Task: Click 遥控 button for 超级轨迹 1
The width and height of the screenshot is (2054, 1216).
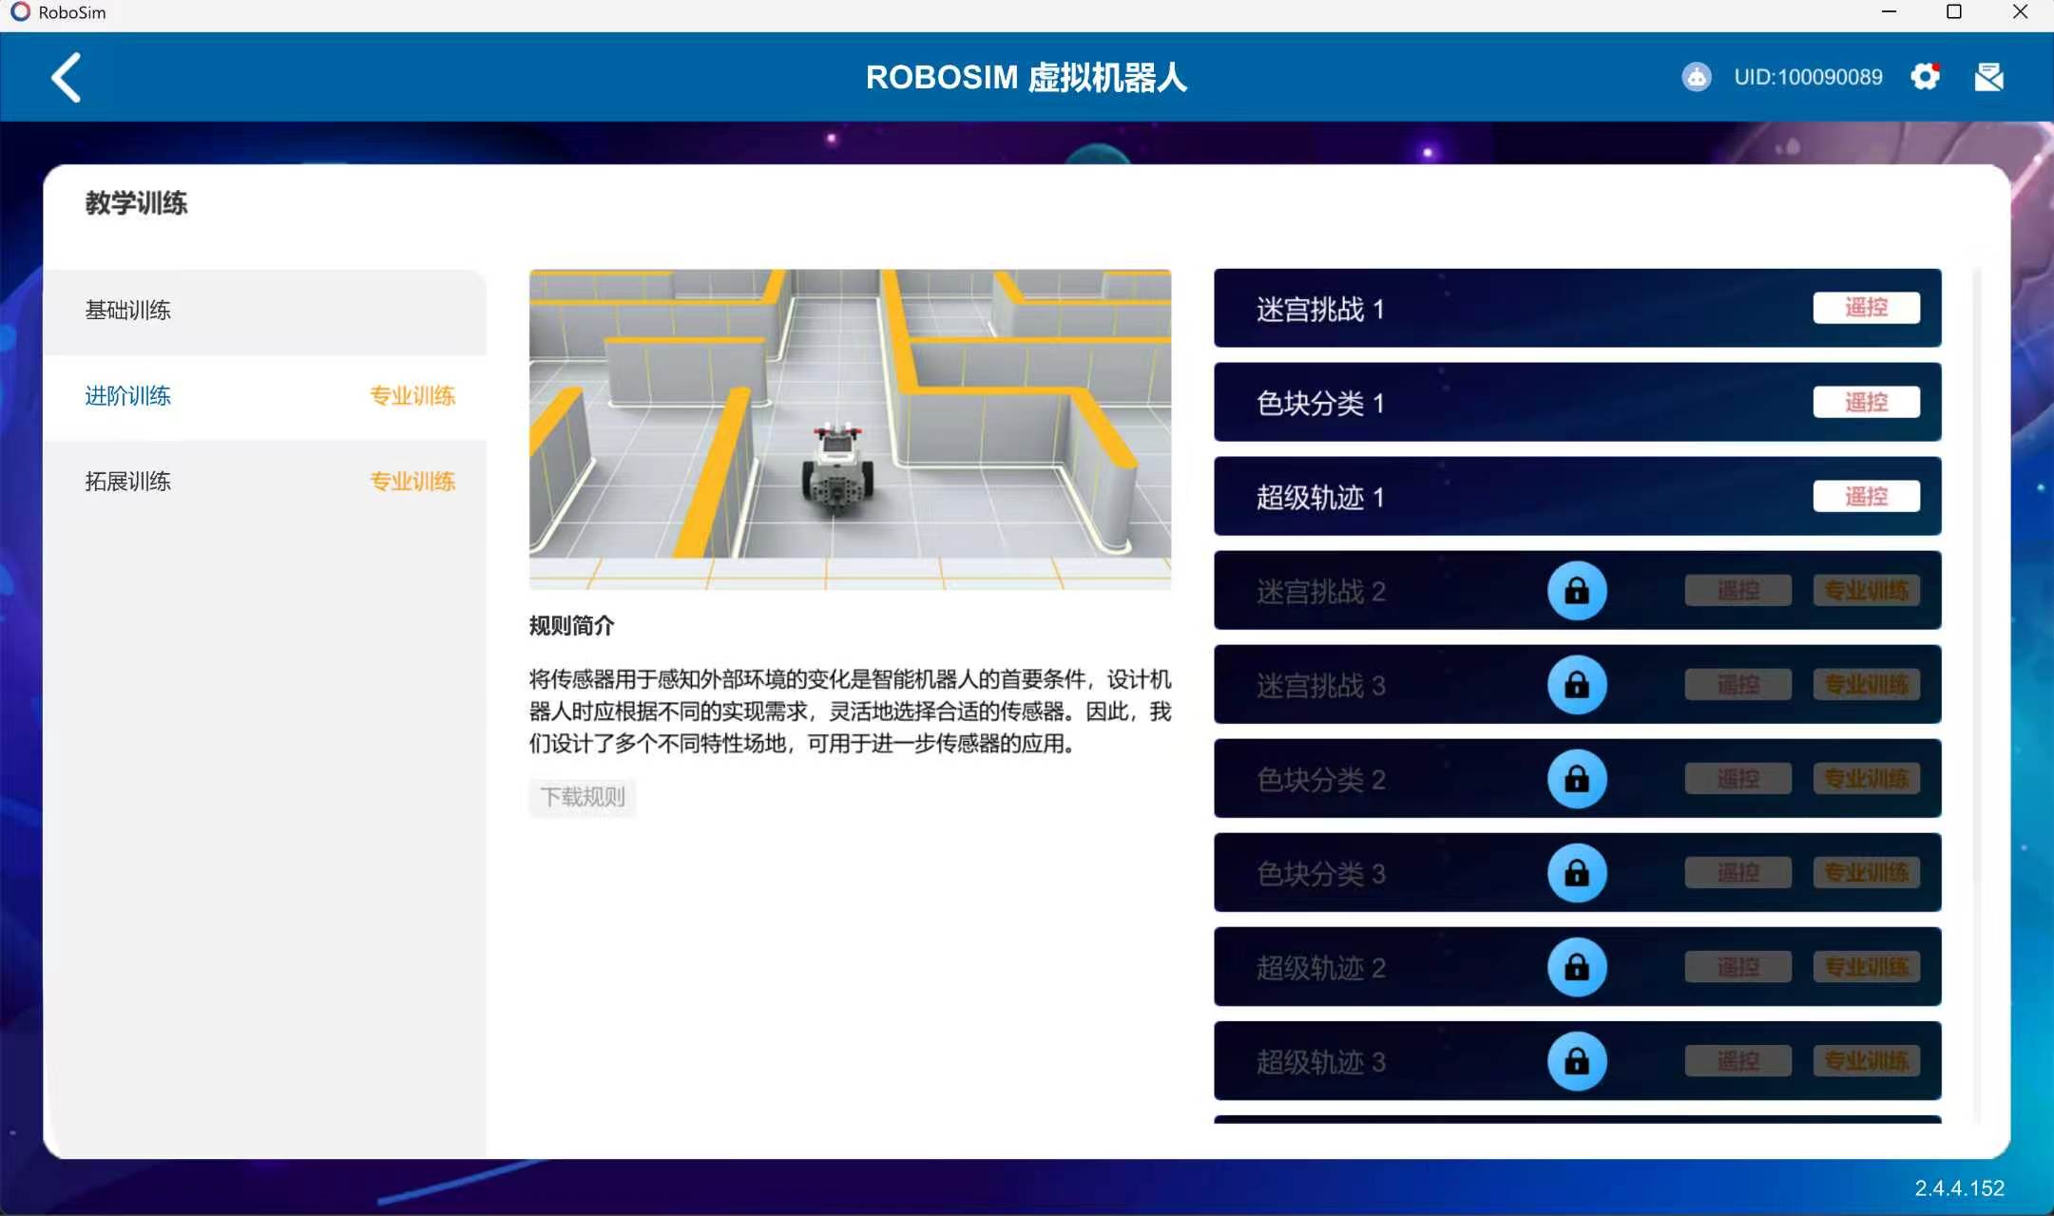Action: click(1866, 496)
